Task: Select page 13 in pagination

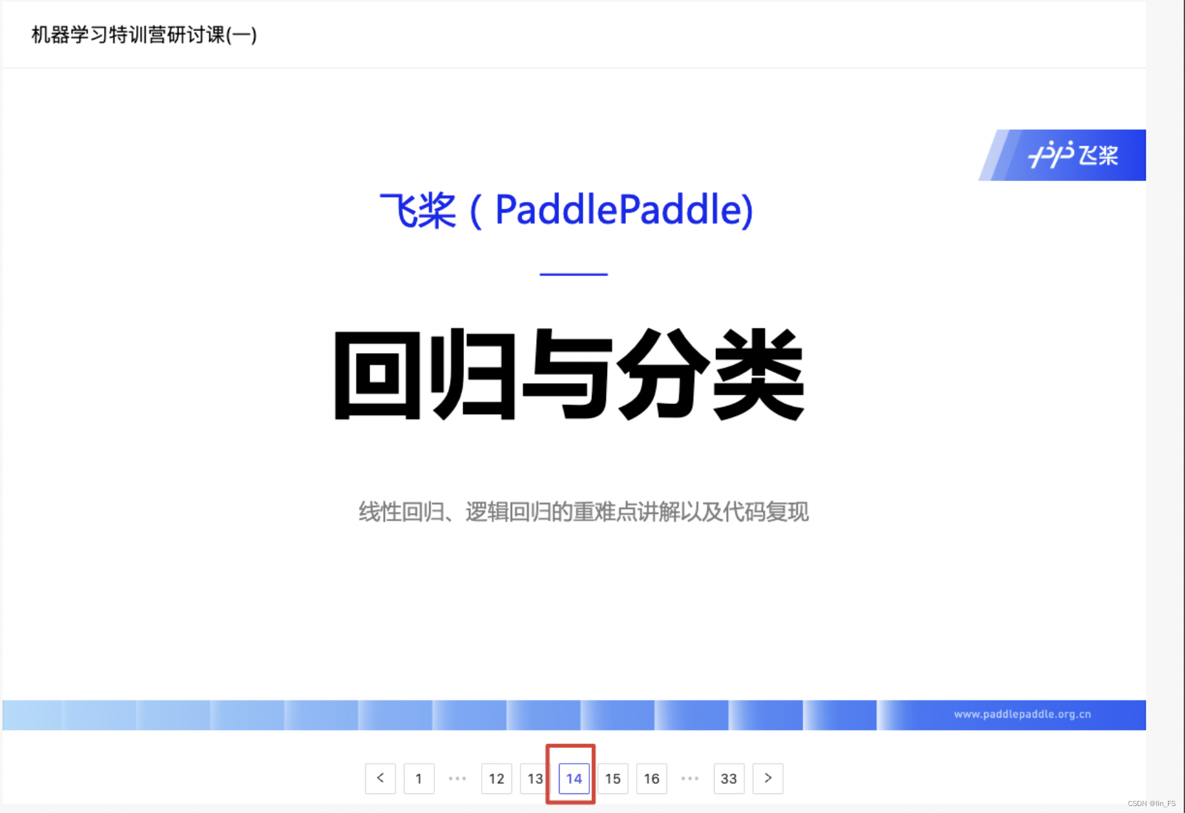Action: [535, 778]
